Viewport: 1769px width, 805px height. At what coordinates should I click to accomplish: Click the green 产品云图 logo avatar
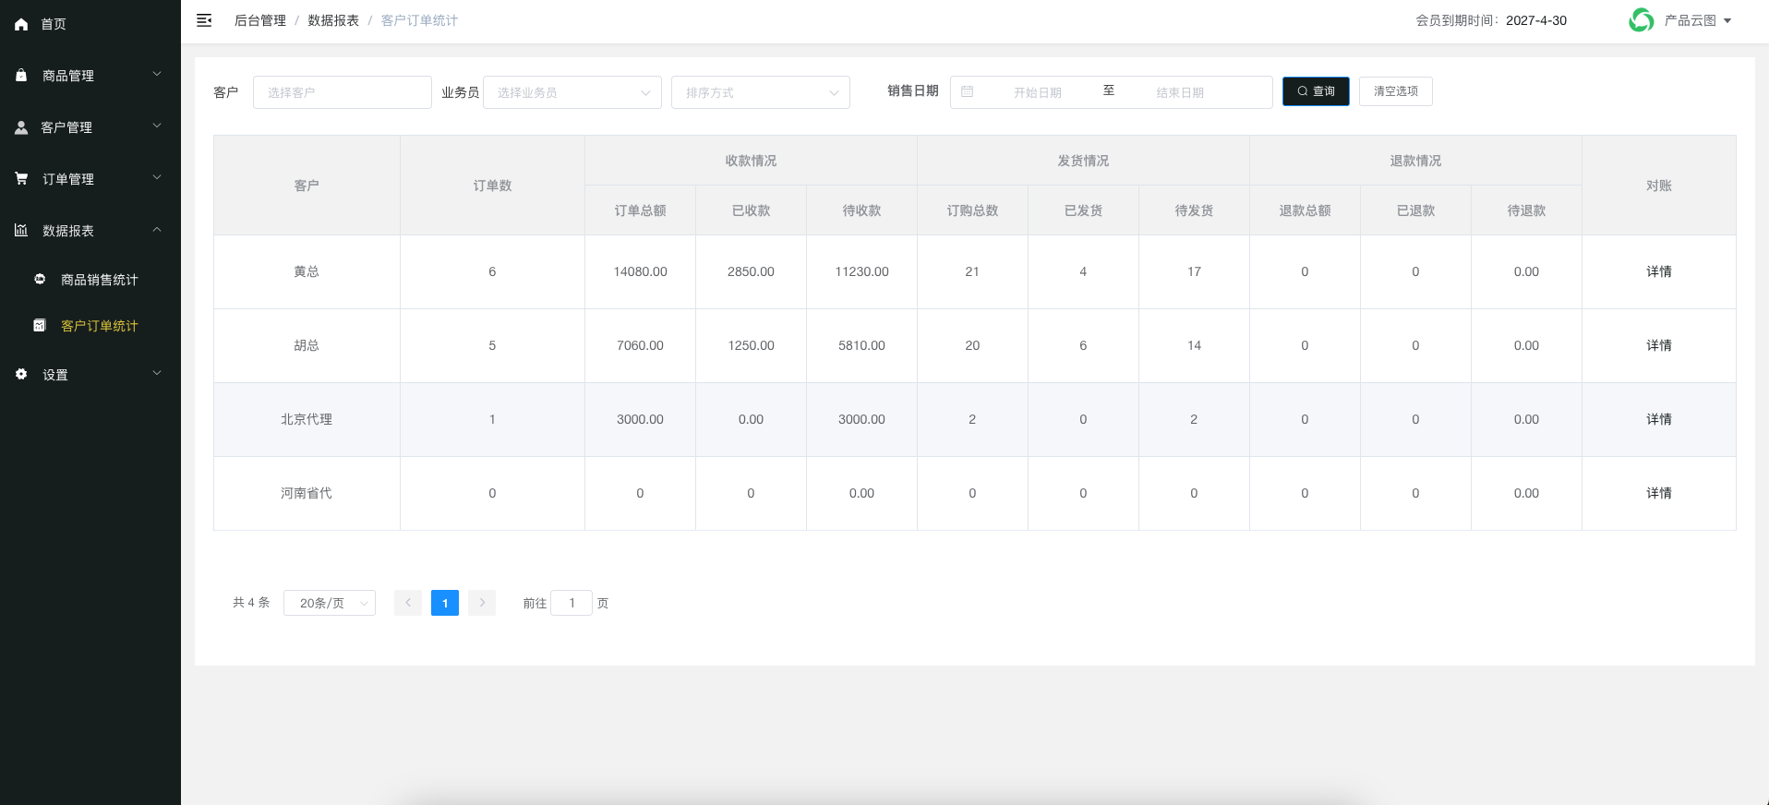(x=1641, y=20)
